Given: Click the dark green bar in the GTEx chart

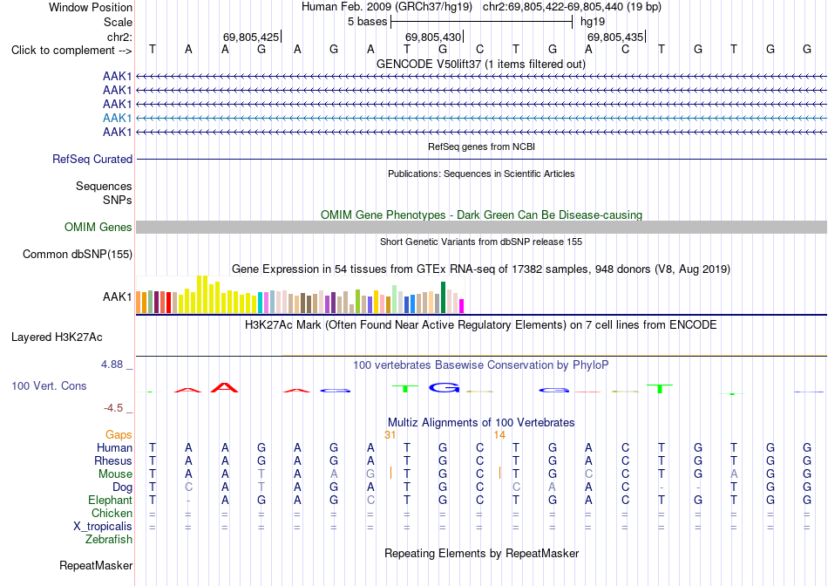Looking at the screenshot, I should (443, 297).
